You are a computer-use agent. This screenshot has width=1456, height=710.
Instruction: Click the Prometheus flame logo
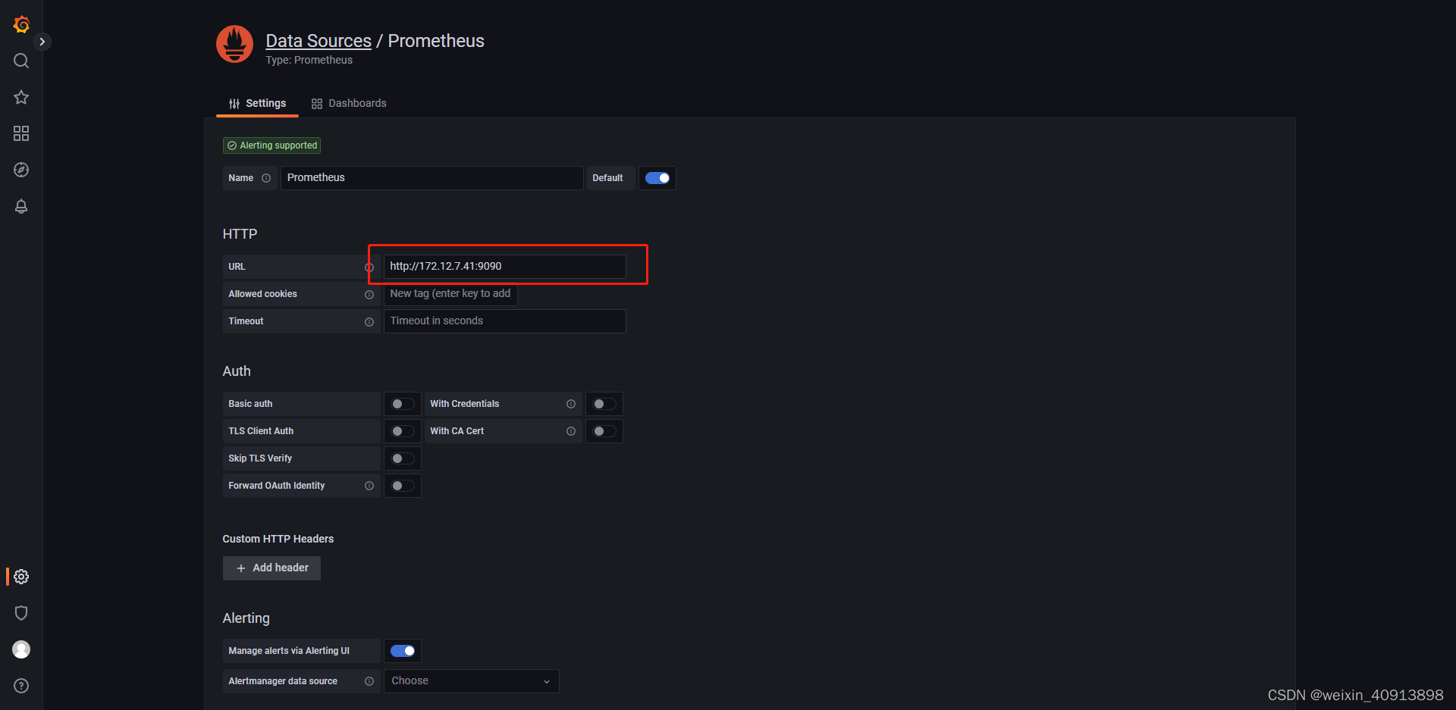[x=234, y=44]
